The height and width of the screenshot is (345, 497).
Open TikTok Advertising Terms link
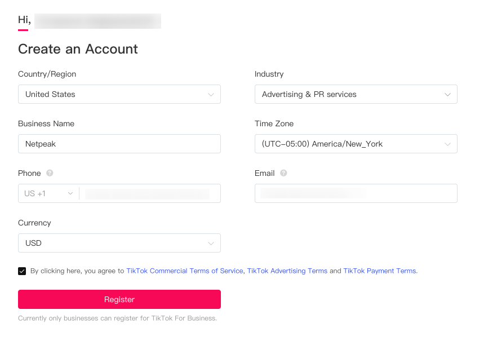point(287,271)
